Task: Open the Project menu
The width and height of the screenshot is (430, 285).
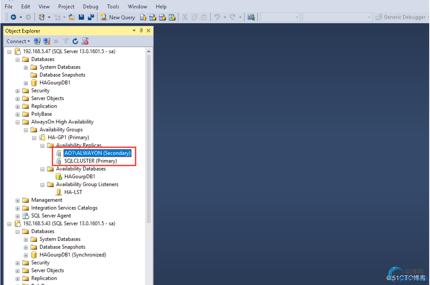Action: [x=66, y=6]
